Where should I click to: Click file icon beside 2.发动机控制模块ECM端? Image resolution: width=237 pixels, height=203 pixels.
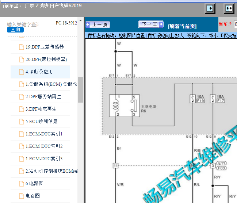click(x=22, y=171)
